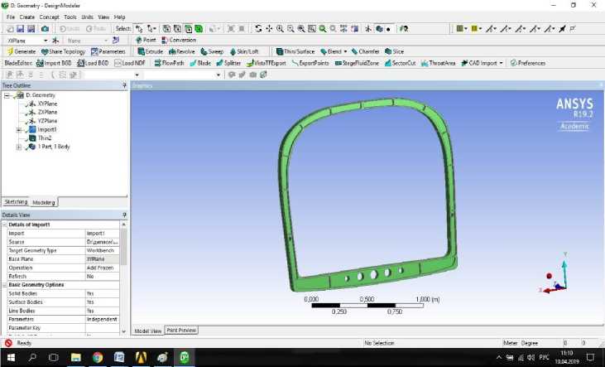Open the Tools menu
The height and width of the screenshot is (367, 605).
pyautogui.click(x=70, y=17)
